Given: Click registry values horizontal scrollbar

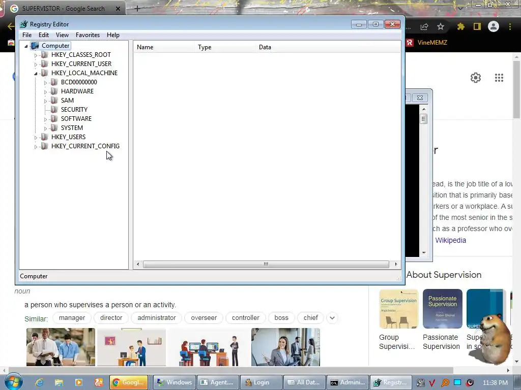Looking at the screenshot, I should tap(266, 264).
